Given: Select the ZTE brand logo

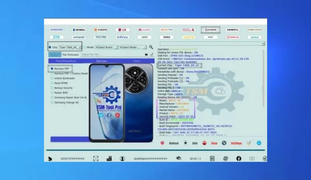Looking at the screenshot, I should coord(57,37).
